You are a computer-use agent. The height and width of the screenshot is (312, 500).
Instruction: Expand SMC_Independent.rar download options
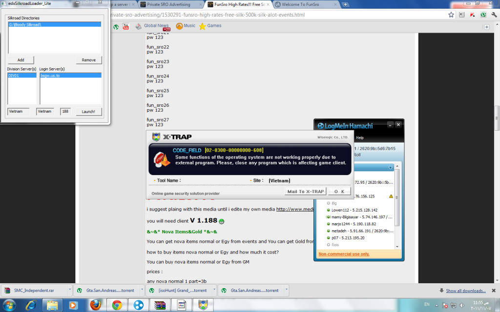click(x=69, y=290)
